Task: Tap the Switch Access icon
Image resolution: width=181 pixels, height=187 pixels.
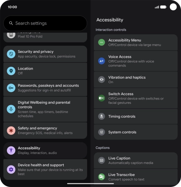Action: [101, 98]
